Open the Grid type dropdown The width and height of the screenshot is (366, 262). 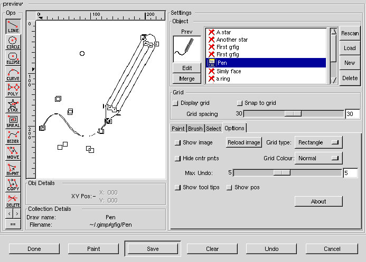click(x=318, y=142)
